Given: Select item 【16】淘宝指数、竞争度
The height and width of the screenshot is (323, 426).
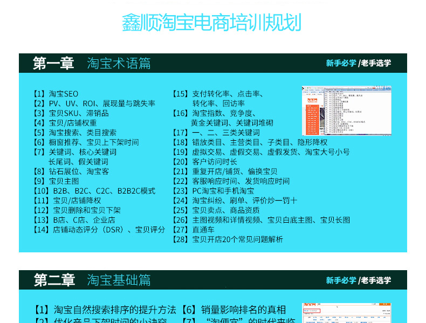Looking at the screenshot, I should point(214,113).
